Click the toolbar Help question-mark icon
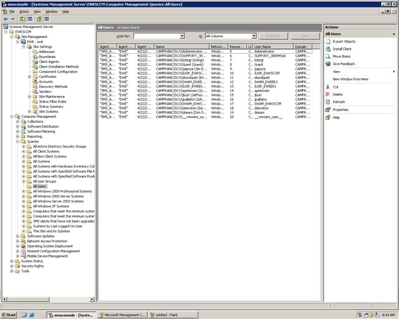 click(x=39, y=19)
